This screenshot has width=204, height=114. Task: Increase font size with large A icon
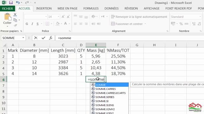pos(63,17)
